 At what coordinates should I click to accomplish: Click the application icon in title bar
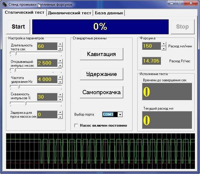click(4, 4)
